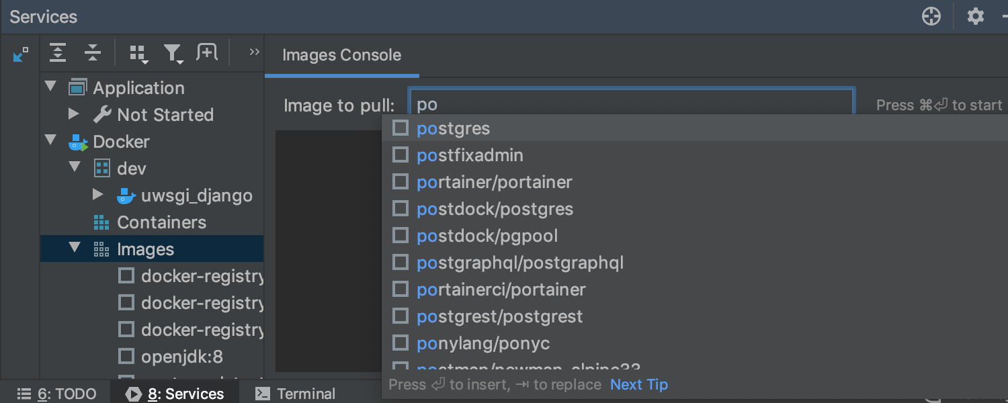Click the restore layout arrow icon

pyautogui.click(x=21, y=54)
